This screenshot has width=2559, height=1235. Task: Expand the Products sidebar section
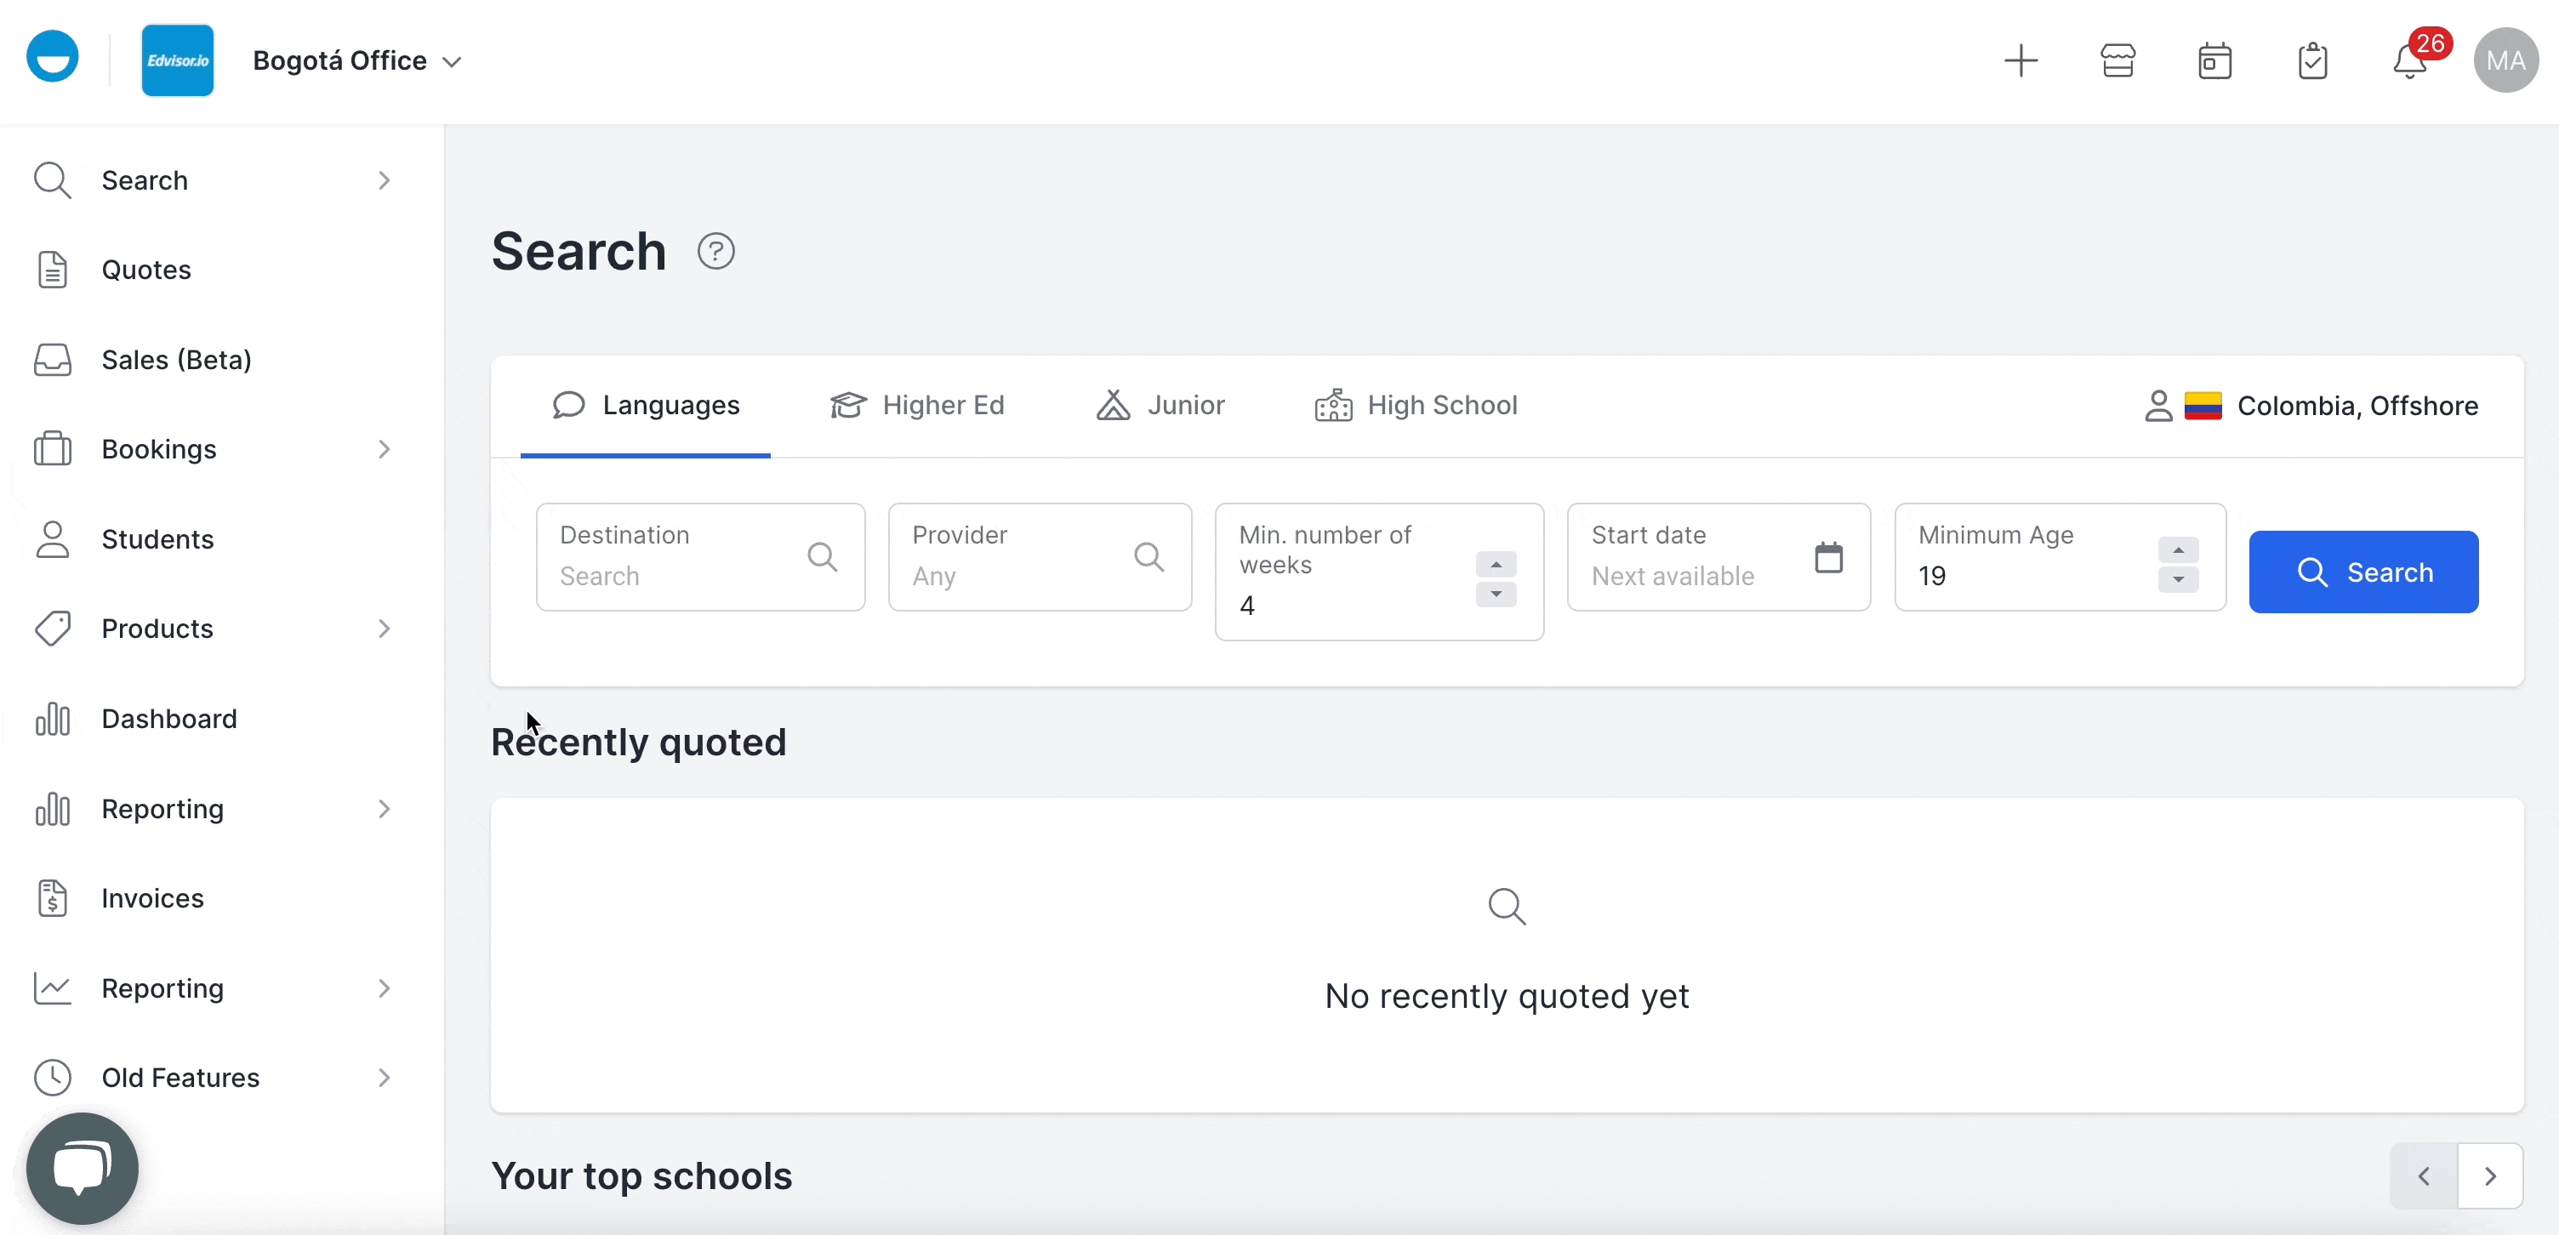(385, 628)
